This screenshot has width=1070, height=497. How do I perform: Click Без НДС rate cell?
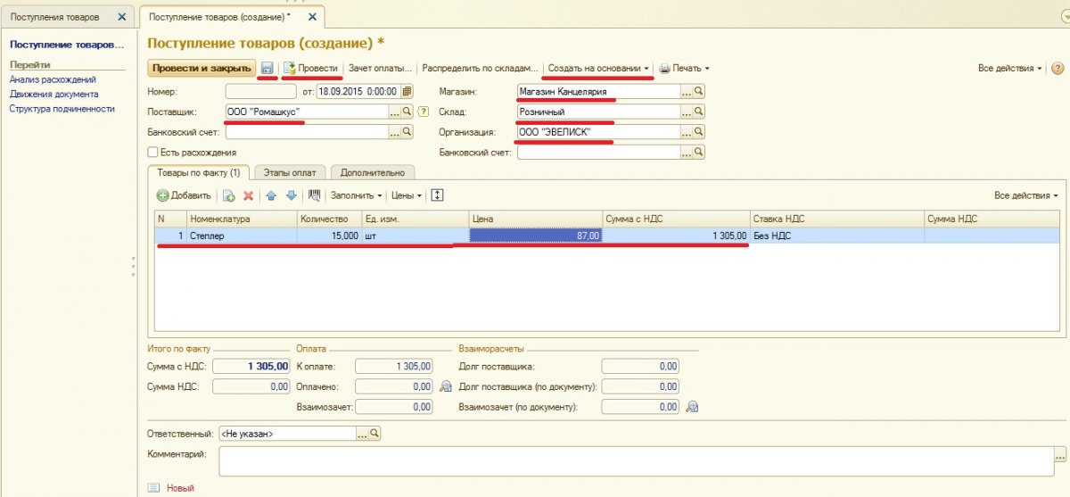coord(836,236)
